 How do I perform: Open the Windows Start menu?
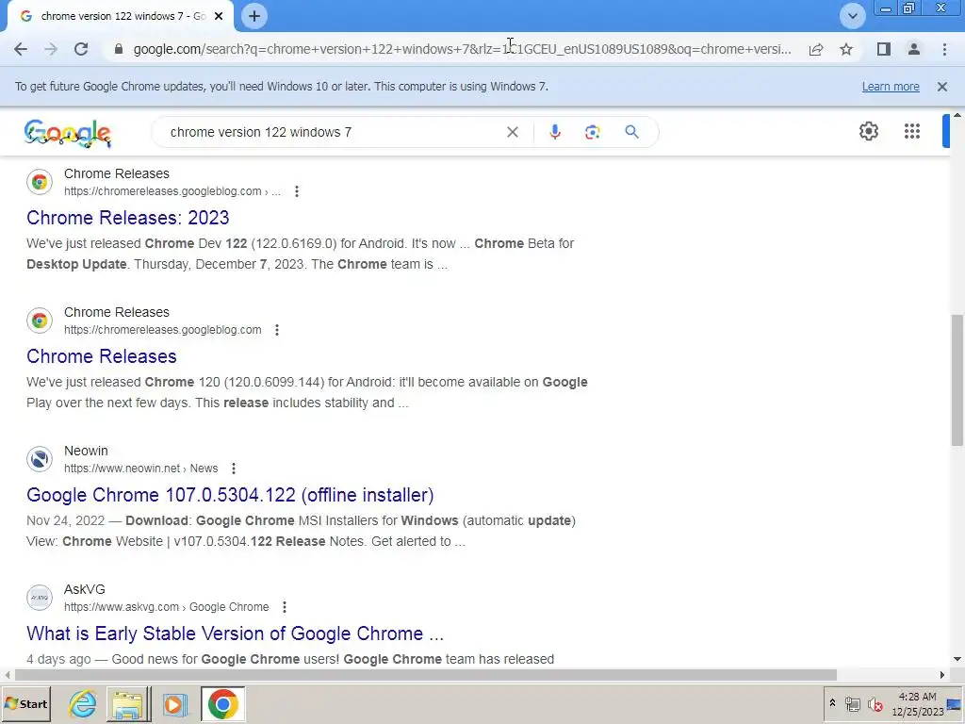(x=25, y=703)
